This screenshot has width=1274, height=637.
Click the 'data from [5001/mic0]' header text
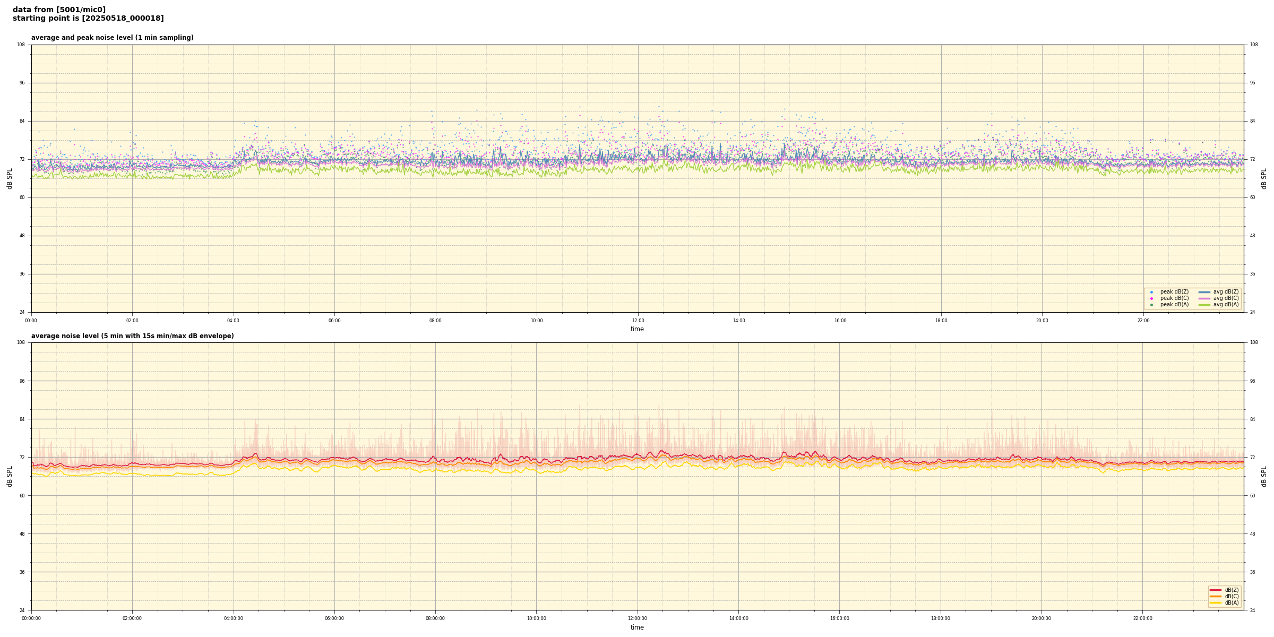[59, 10]
